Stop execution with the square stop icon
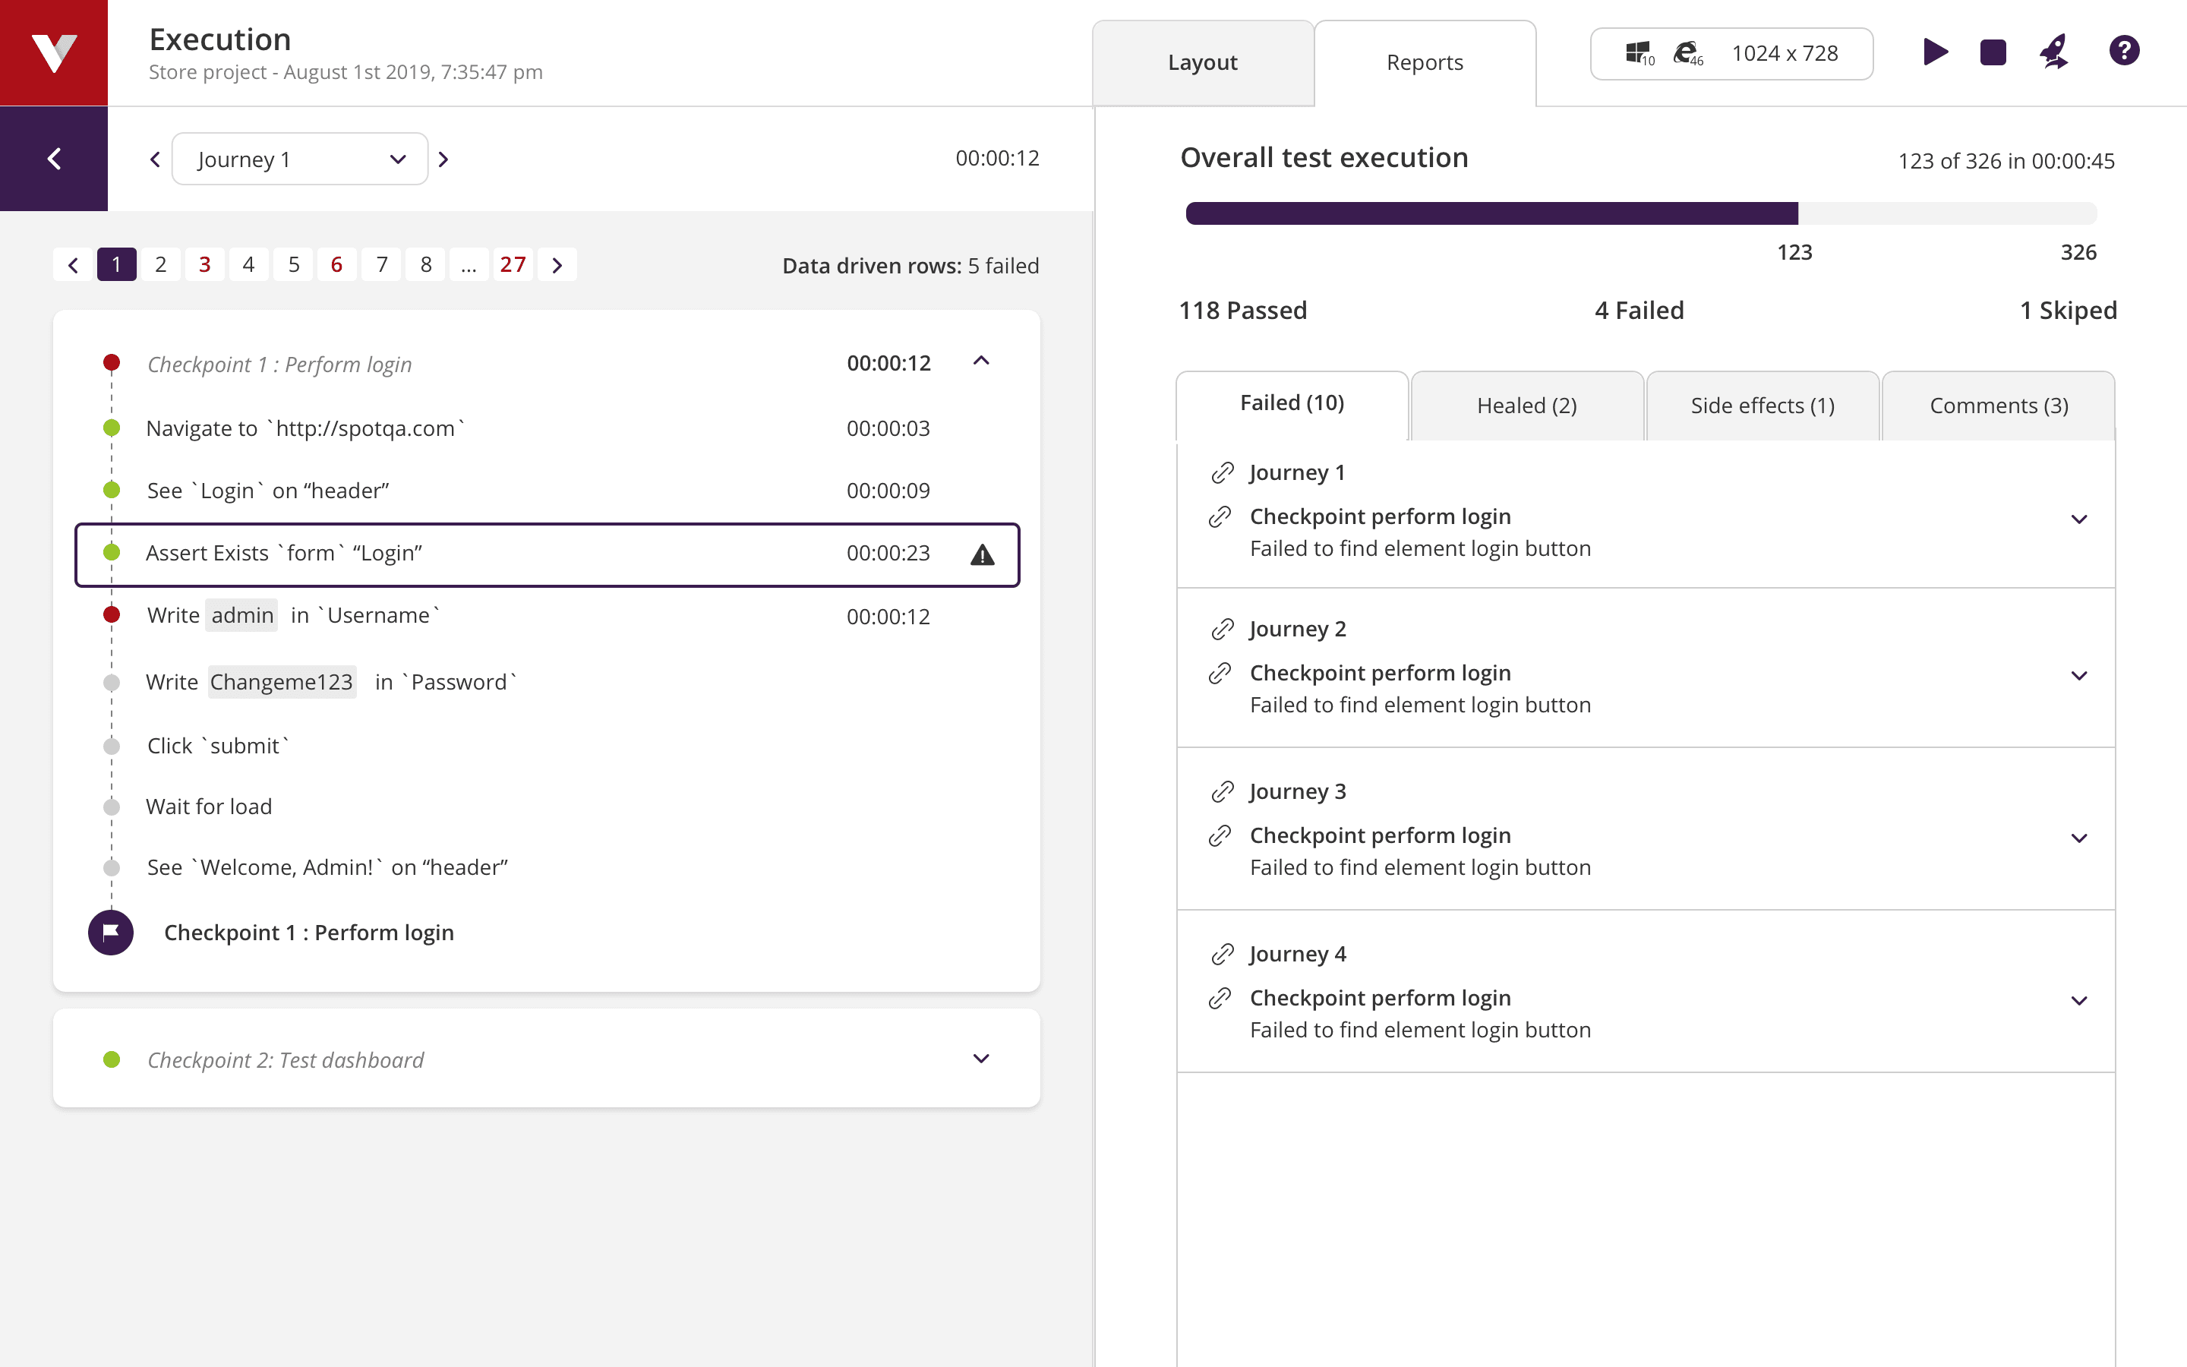 click(x=1992, y=52)
